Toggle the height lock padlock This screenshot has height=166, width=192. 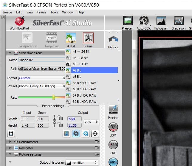(60, 124)
